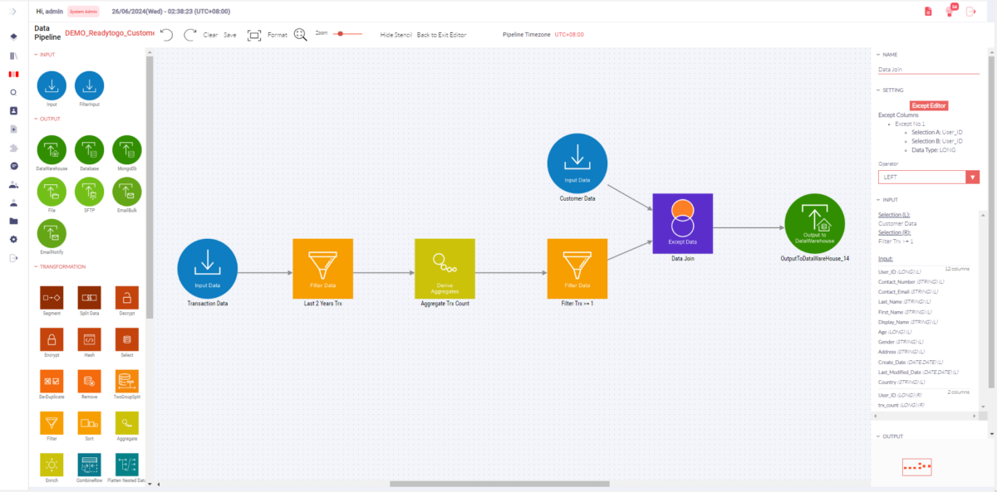
Task: Choose the De-Duplicate transformation stencil
Action: [52, 380]
